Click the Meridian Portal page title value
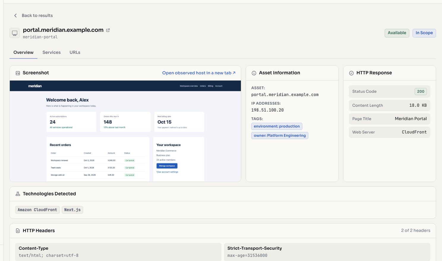Viewport: 442px width, 261px height. tap(411, 119)
